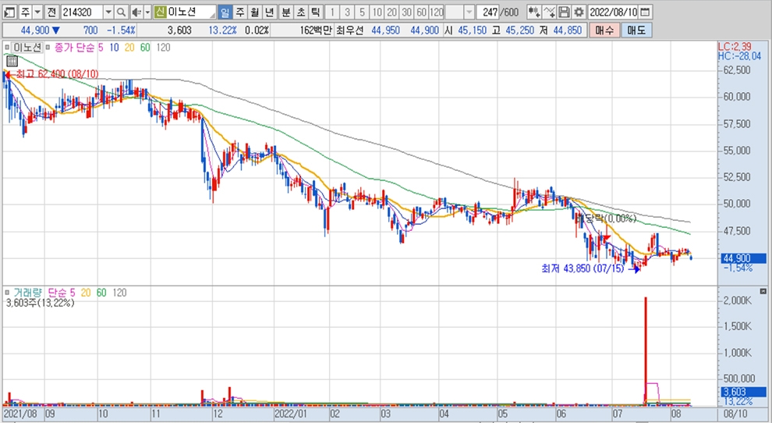
Task: Switch to the 월 monthly chart tab
Action: [253, 12]
